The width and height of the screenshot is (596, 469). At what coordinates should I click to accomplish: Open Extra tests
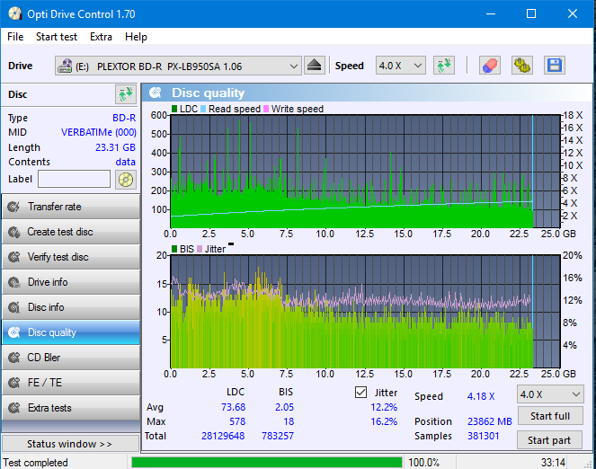point(71,408)
